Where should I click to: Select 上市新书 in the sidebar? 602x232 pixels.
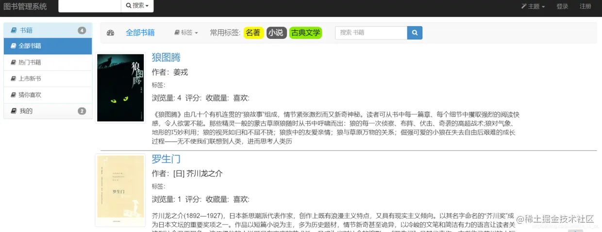(x=48, y=79)
